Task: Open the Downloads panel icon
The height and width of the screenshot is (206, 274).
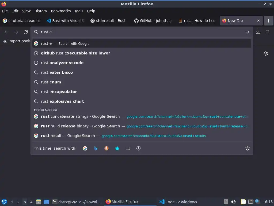Action: point(258,32)
